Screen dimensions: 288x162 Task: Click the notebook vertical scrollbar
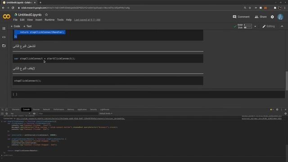[287, 81]
